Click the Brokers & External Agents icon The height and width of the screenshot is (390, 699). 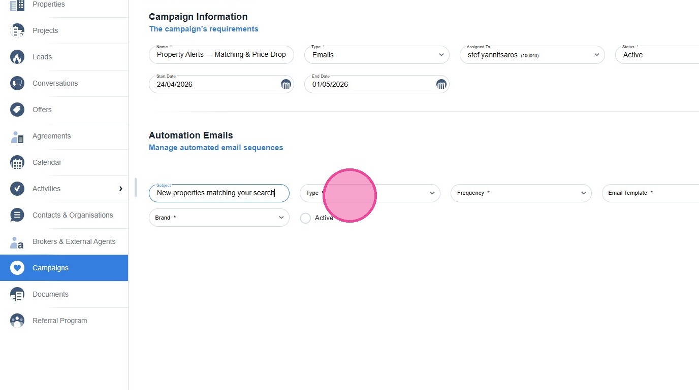pyautogui.click(x=17, y=241)
